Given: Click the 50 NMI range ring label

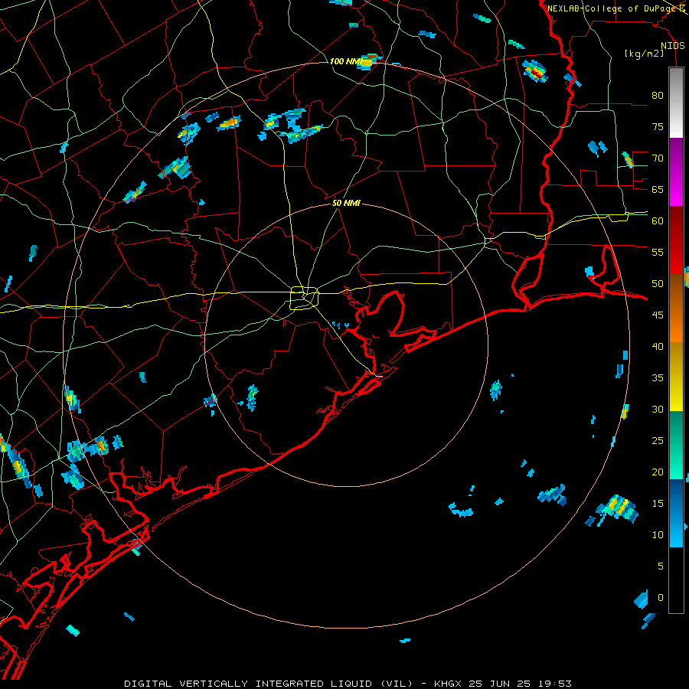Looking at the screenshot, I should (x=346, y=203).
